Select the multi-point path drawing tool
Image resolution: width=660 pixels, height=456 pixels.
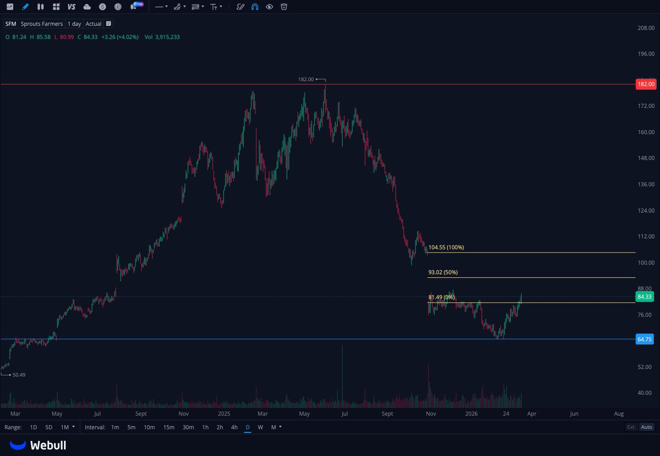tap(177, 7)
